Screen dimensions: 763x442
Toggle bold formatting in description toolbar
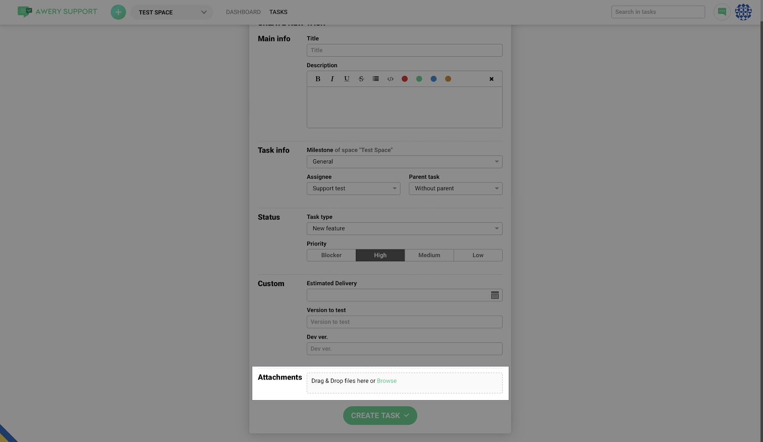(x=318, y=79)
